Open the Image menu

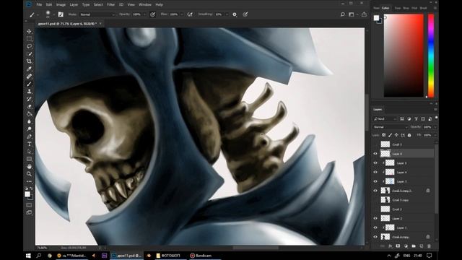click(61, 5)
